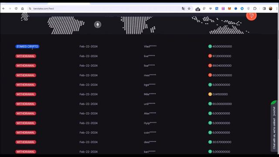Open the dark 'off' extension icon
This screenshot has height=157, width=279.
pyautogui.click(x=197, y=9)
